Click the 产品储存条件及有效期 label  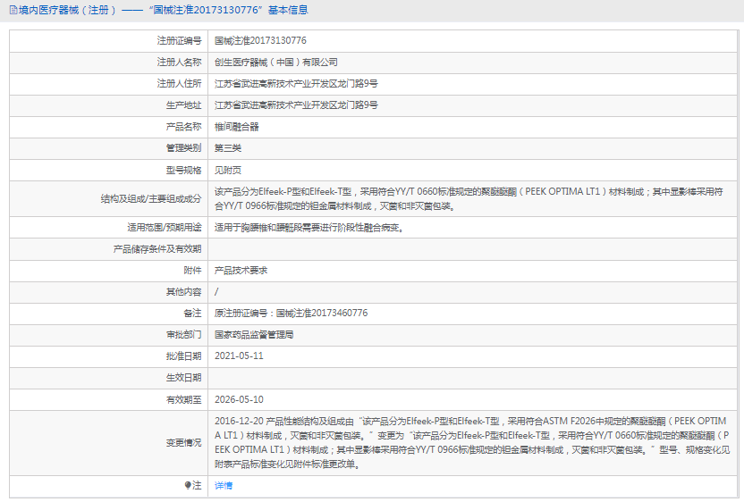point(157,249)
